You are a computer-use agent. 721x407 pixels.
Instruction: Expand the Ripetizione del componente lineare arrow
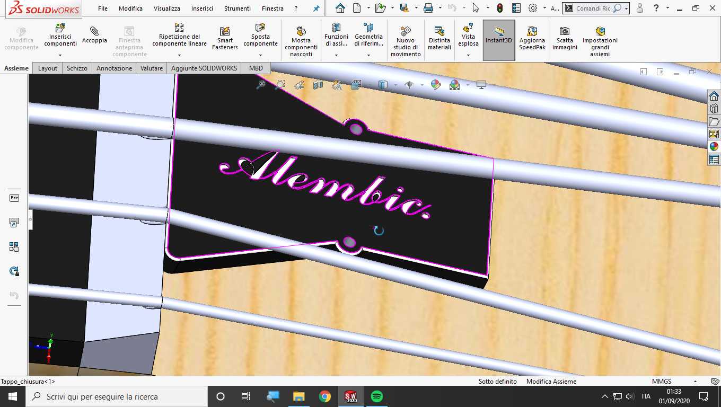pos(179,55)
